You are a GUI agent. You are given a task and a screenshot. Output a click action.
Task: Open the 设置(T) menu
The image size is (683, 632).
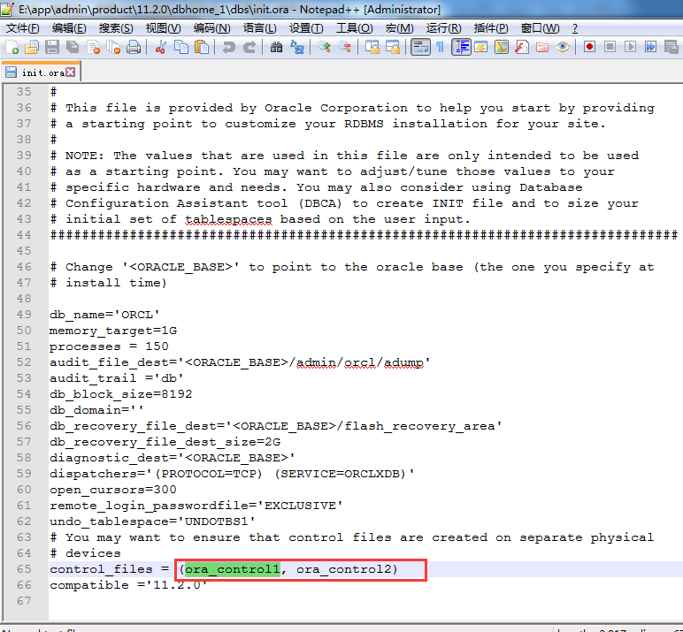[306, 28]
